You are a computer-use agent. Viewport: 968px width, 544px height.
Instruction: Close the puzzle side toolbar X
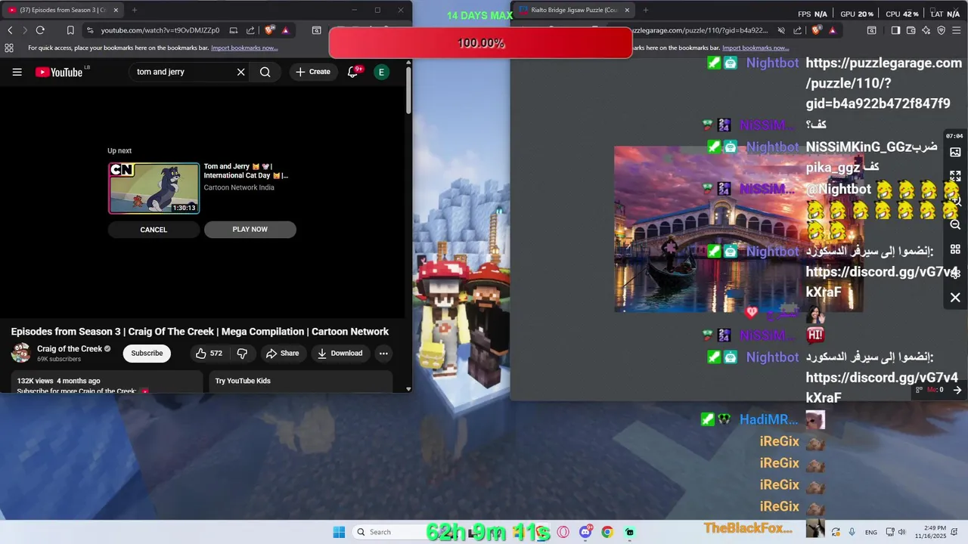click(x=955, y=298)
